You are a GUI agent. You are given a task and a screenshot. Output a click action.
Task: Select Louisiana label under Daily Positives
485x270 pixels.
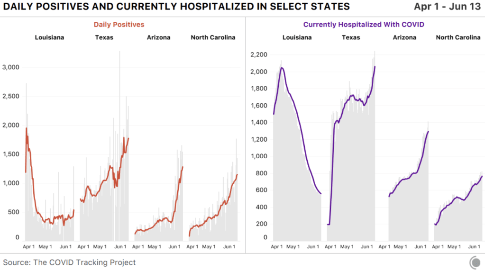point(49,37)
